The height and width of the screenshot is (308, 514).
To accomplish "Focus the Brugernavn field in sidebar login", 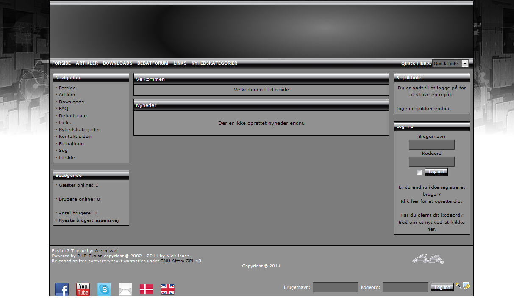I will click(431, 145).
